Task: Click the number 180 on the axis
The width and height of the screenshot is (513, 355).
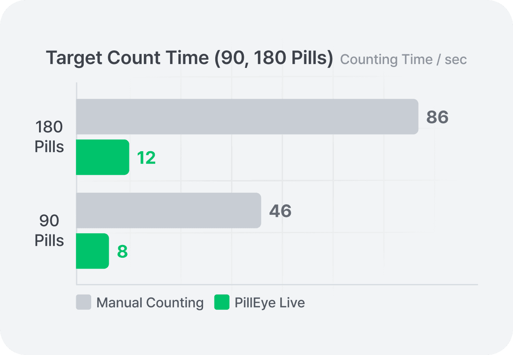Action: click(49, 128)
